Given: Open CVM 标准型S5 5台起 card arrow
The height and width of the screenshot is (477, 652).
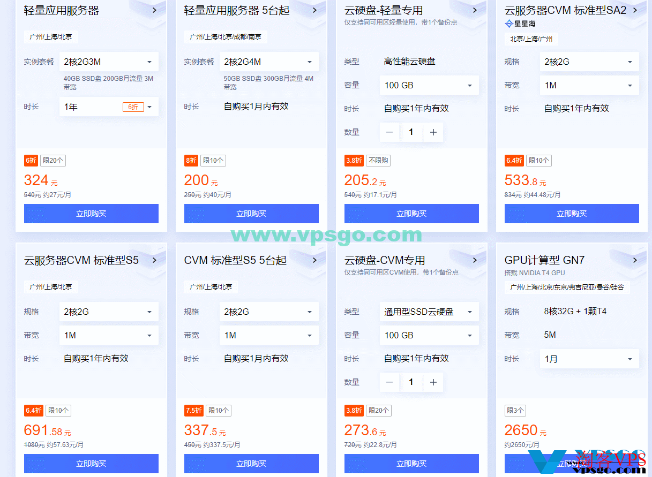Looking at the screenshot, I should pos(314,260).
